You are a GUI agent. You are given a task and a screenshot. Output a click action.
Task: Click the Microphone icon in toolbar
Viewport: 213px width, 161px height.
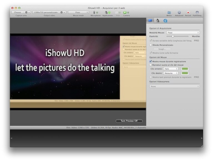94,13
